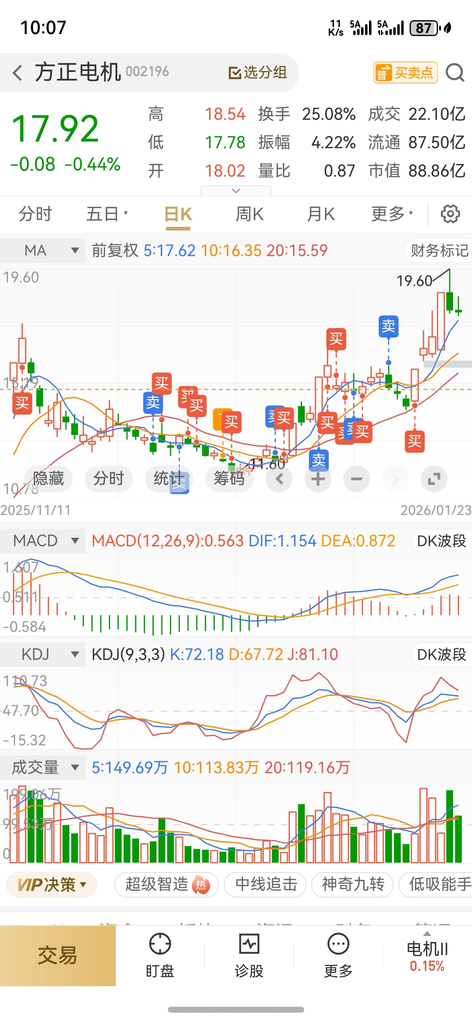This screenshot has height=1020, width=472.
Task: Open chart settings gear icon
Action: (450, 214)
